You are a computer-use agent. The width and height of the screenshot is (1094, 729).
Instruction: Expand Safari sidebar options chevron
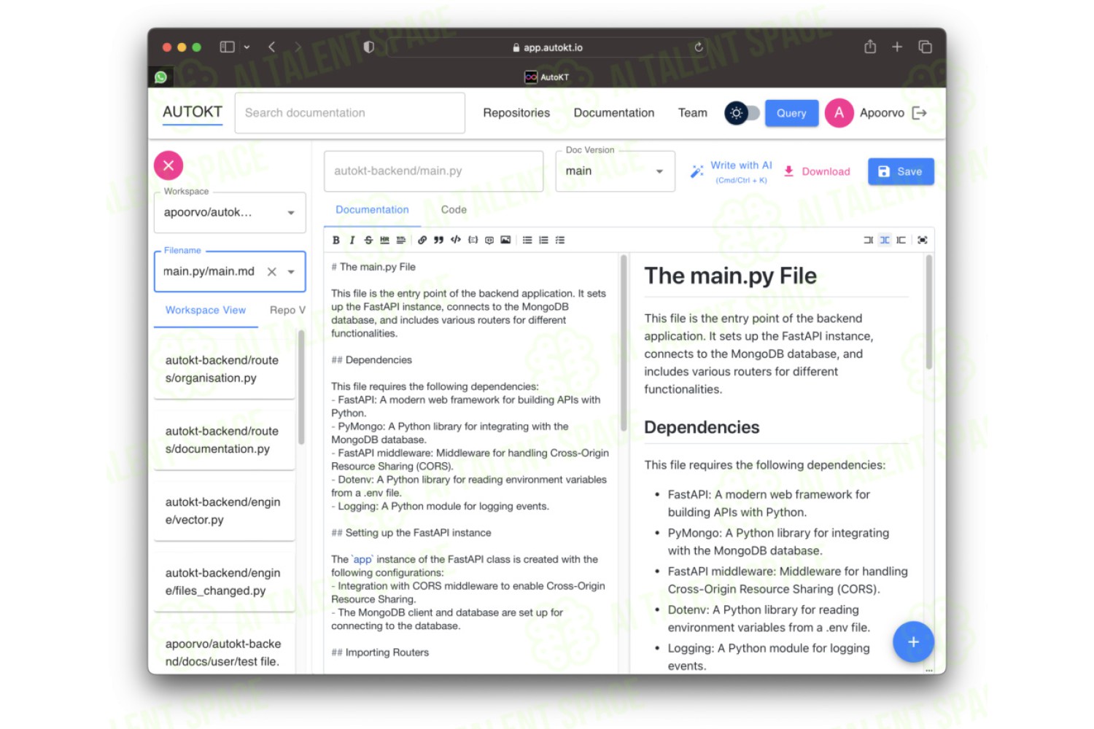(247, 47)
